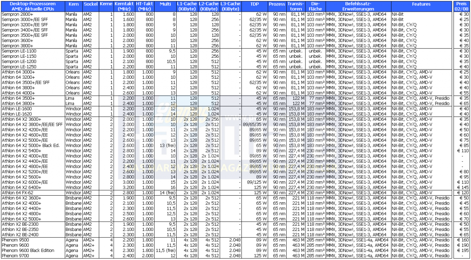Select the 'Sockel' column header

tap(91, 6)
